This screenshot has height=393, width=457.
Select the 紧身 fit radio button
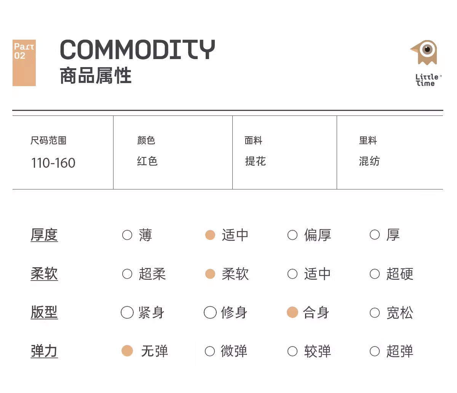coord(127,313)
